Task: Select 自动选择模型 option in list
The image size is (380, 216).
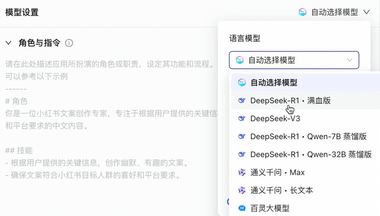Action: click(x=274, y=83)
